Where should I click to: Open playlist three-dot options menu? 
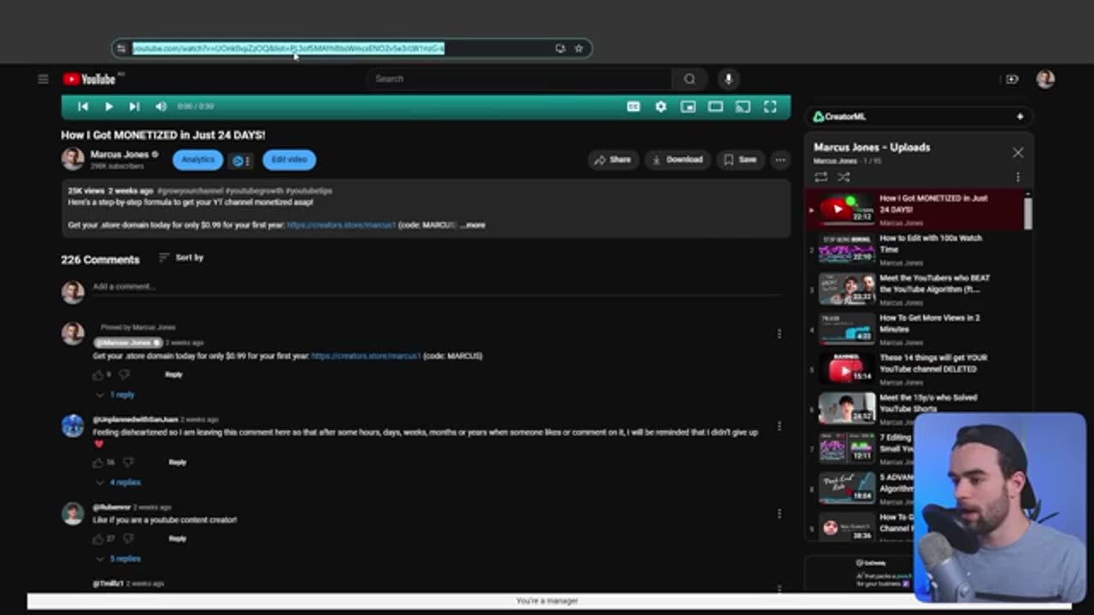(1018, 178)
